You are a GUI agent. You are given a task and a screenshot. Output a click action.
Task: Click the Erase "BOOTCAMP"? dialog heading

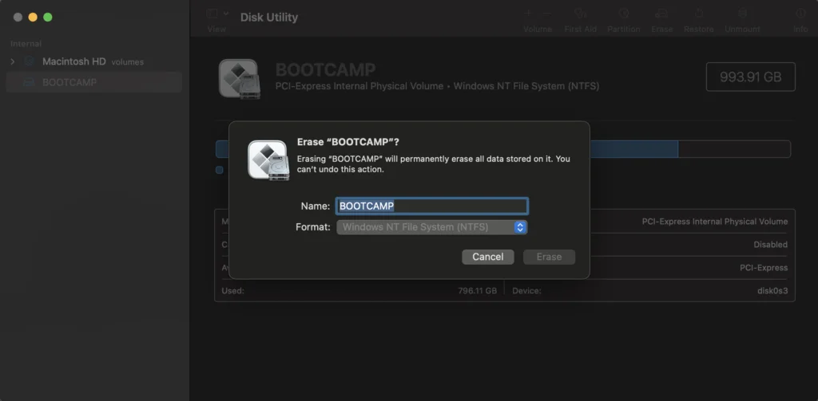348,142
